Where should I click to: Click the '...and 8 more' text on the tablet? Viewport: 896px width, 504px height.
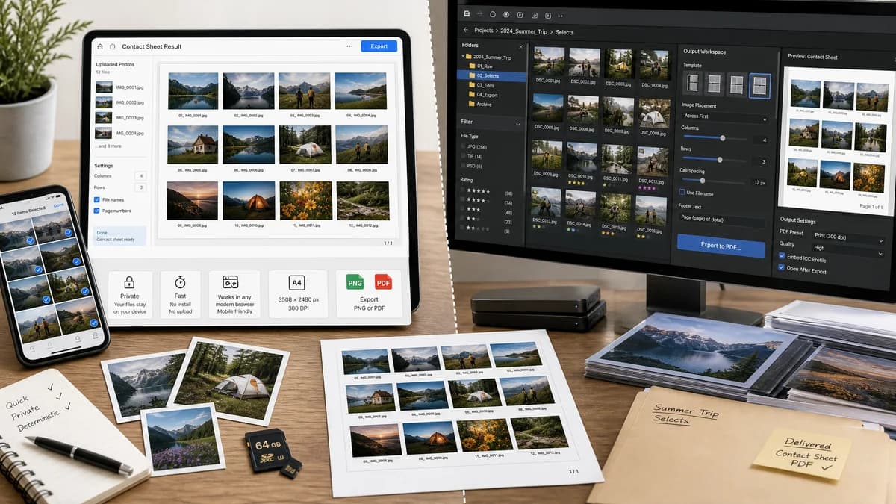click(x=108, y=146)
